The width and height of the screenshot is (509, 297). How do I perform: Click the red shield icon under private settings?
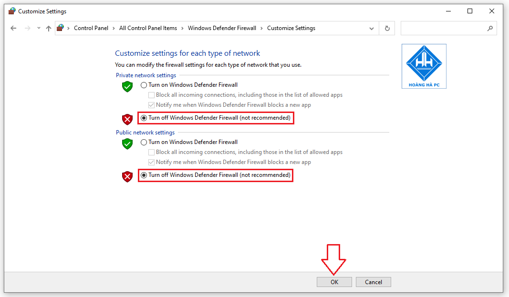(127, 120)
